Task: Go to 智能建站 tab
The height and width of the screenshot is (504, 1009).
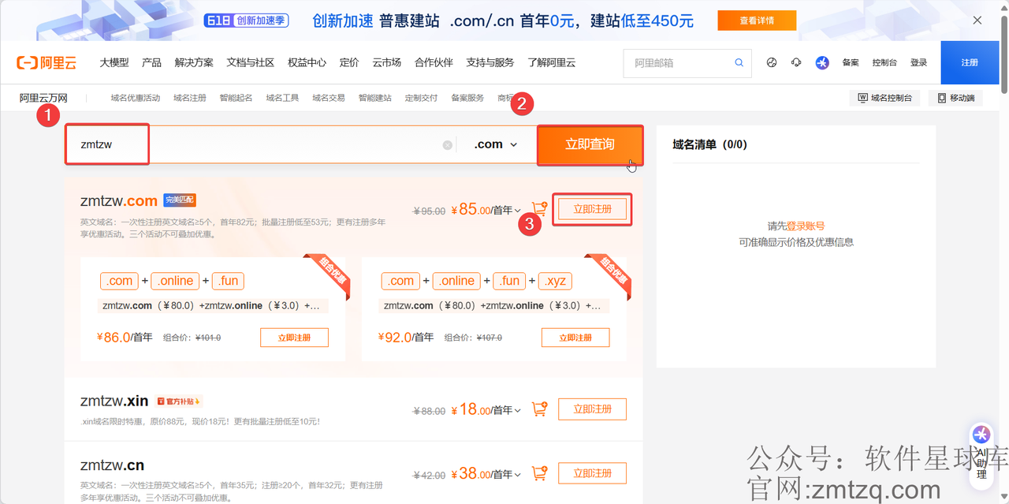Action: point(375,98)
